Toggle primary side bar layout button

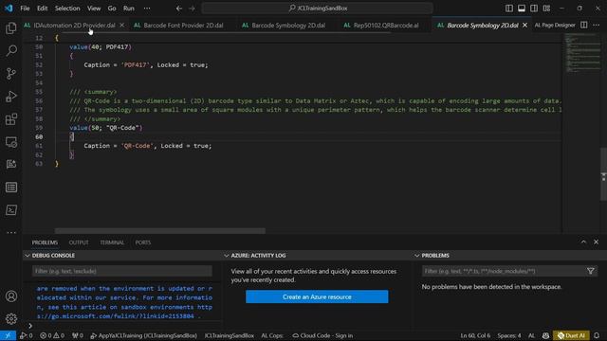(x=509, y=9)
